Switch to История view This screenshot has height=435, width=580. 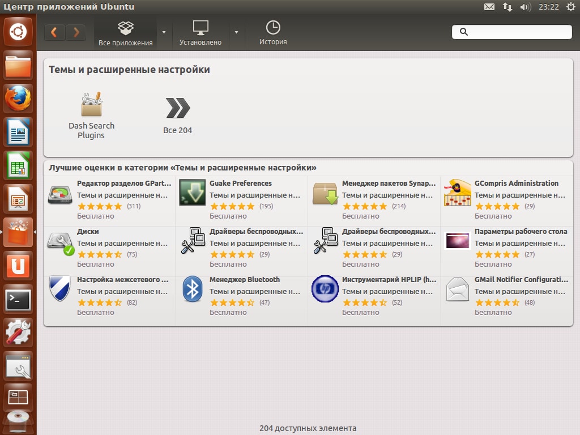pyautogui.click(x=273, y=33)
